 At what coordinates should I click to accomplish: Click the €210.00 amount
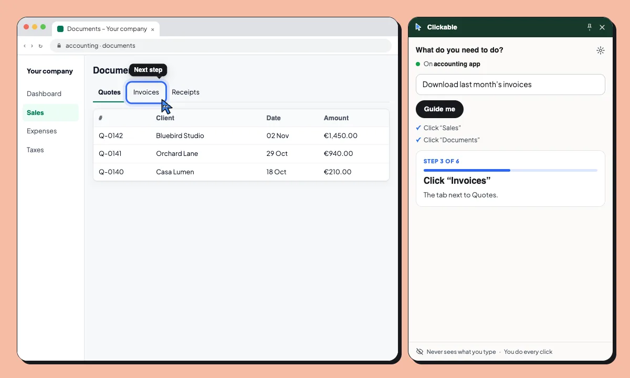point(338,172)
